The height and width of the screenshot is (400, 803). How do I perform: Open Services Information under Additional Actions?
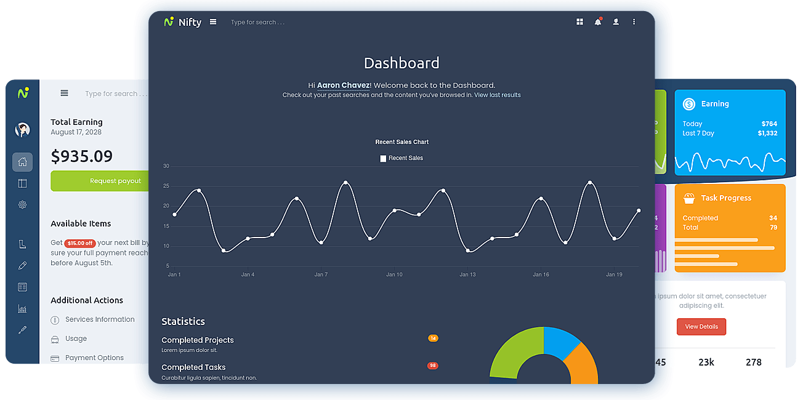click(x=100, y=319)
